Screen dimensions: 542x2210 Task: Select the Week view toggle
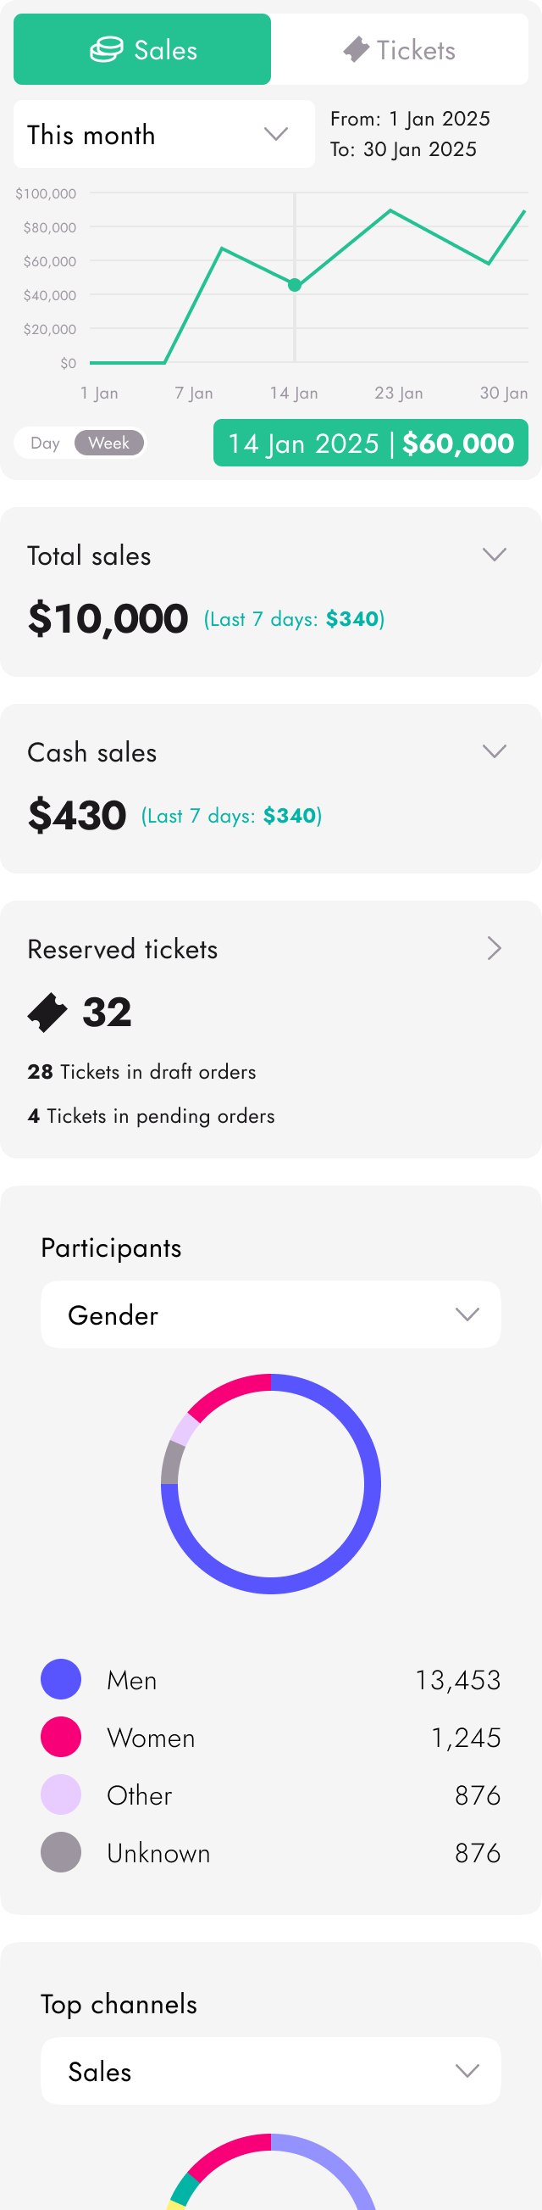pos(108,443)
